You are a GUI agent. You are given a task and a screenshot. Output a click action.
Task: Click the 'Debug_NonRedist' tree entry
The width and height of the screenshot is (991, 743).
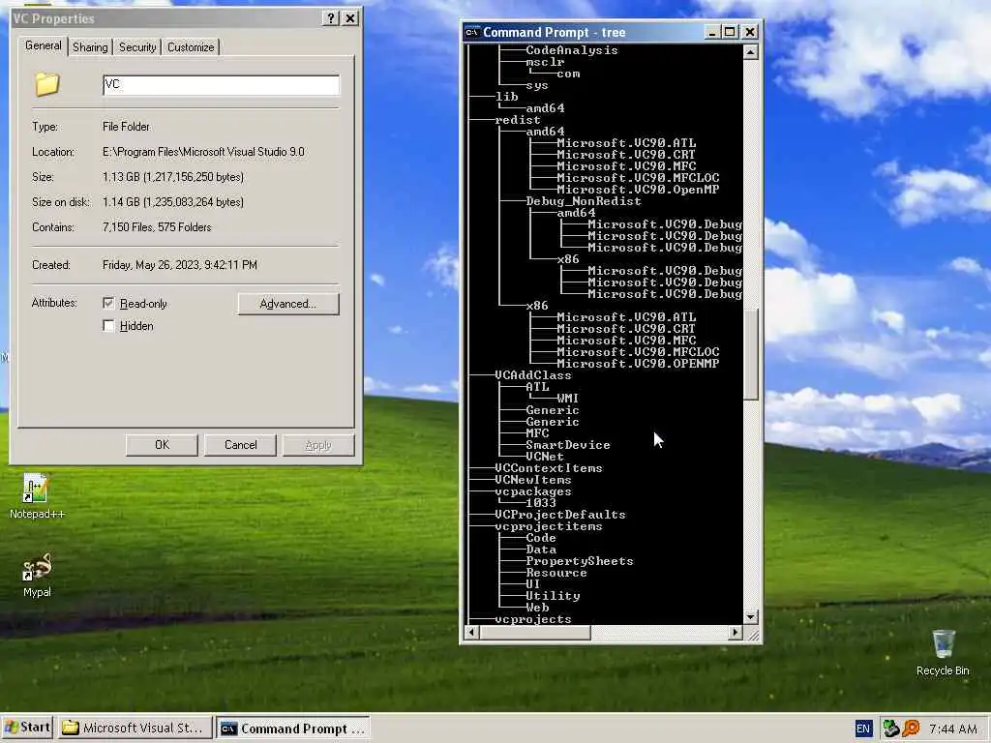pyautogui.click(x=584, y=201)
